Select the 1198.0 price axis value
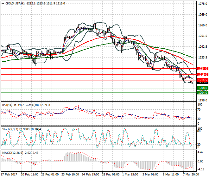This screenshot has width=209, height=178. click(203, 100)
